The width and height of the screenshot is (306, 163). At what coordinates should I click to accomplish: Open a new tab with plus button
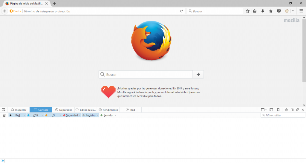click(54, 4)
